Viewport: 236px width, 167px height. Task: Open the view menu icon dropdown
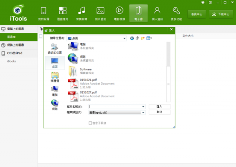149,38
